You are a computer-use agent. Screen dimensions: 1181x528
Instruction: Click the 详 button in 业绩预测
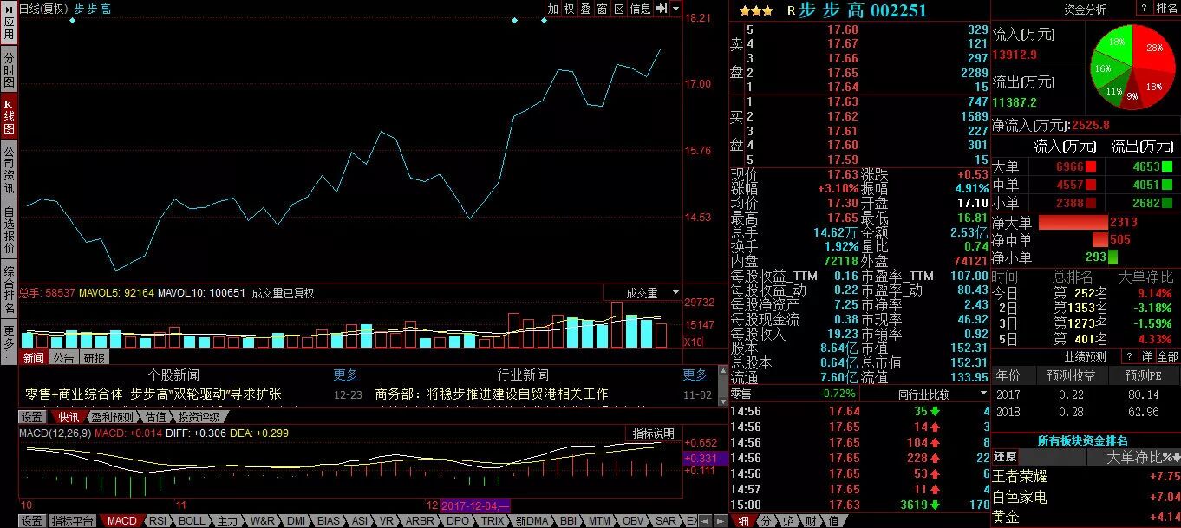point(1145,356)
